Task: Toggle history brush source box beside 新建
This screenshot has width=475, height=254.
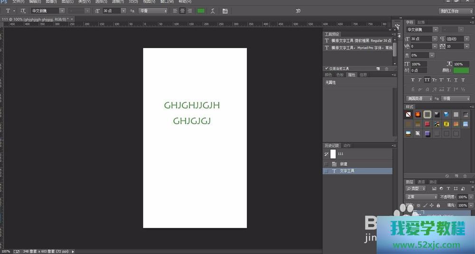Action: (326, 164)
